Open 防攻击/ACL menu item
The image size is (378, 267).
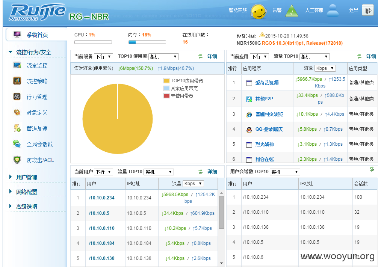[40, 160]
